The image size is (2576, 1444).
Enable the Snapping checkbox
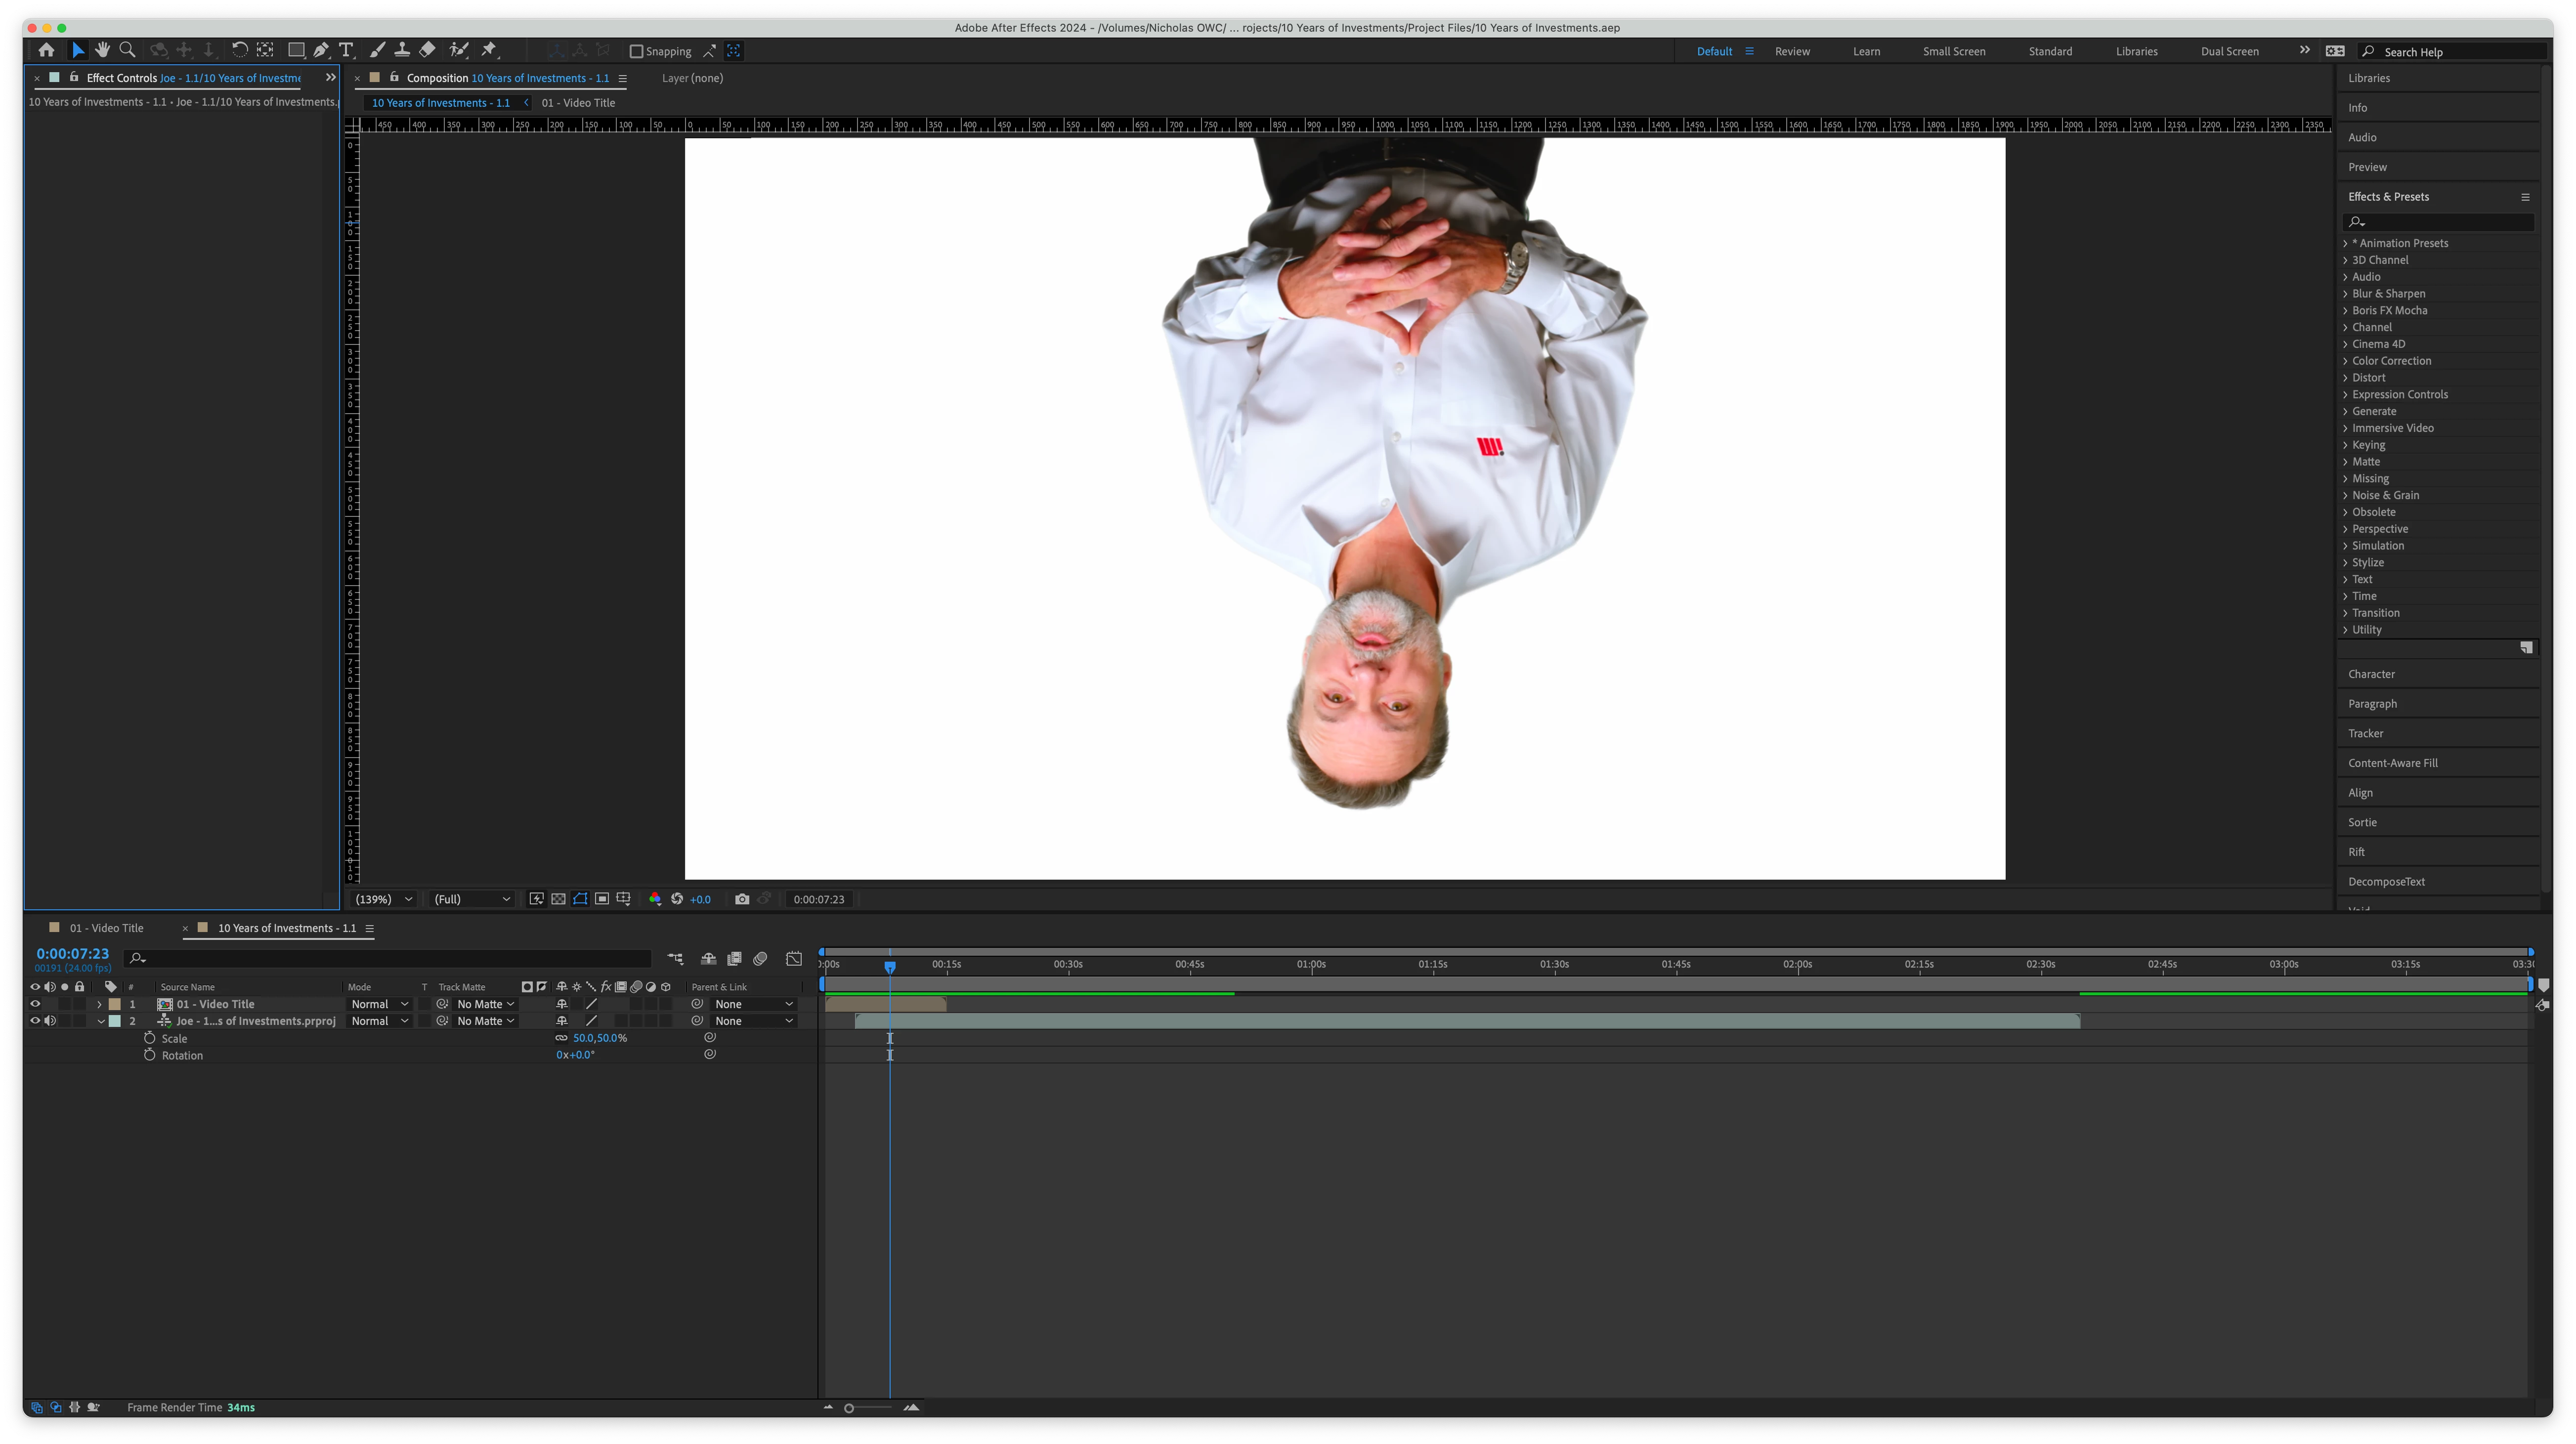[x=636, y=51]
